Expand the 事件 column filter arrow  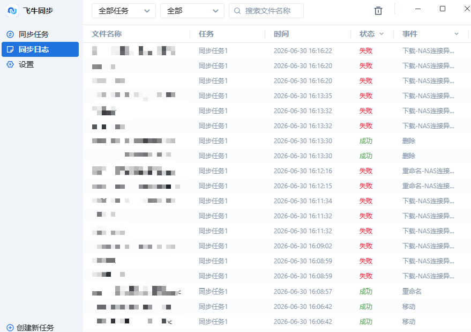point(457,34)
